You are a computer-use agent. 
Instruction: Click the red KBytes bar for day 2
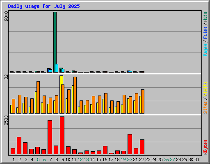(19, 146)
